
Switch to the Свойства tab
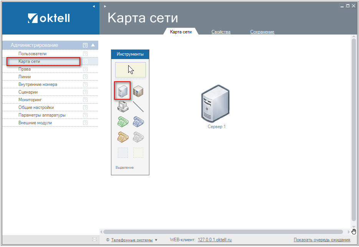[221, 32]
